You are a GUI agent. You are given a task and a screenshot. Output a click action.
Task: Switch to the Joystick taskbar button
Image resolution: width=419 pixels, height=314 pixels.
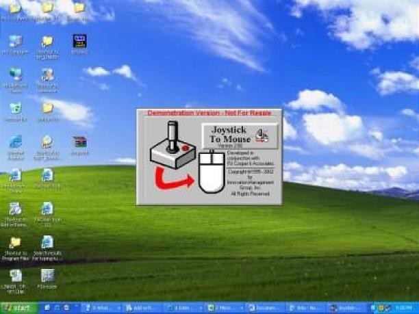348,308
